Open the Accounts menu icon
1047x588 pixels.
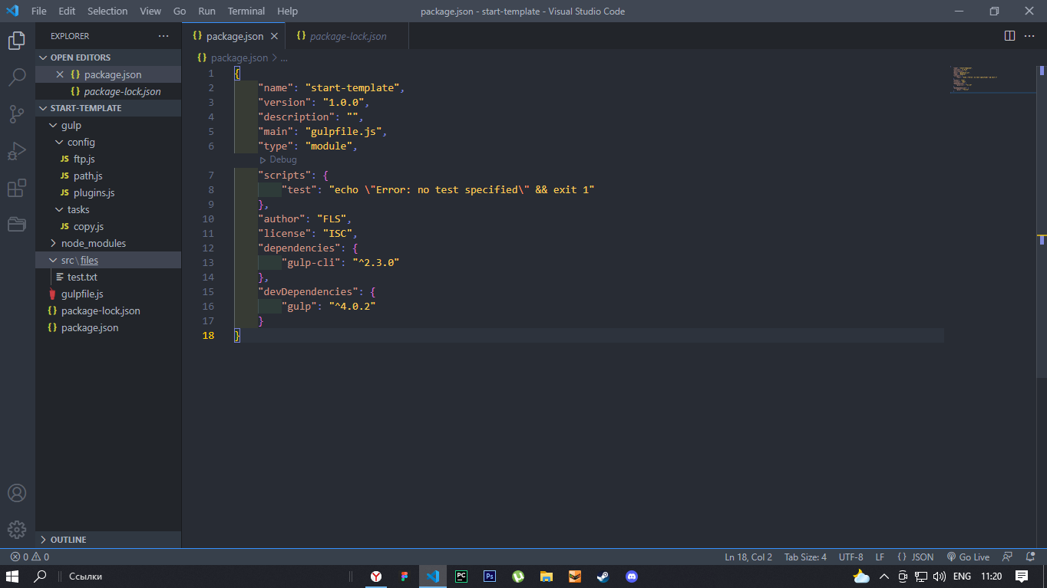pyautogui.click(x=17, y=493)
